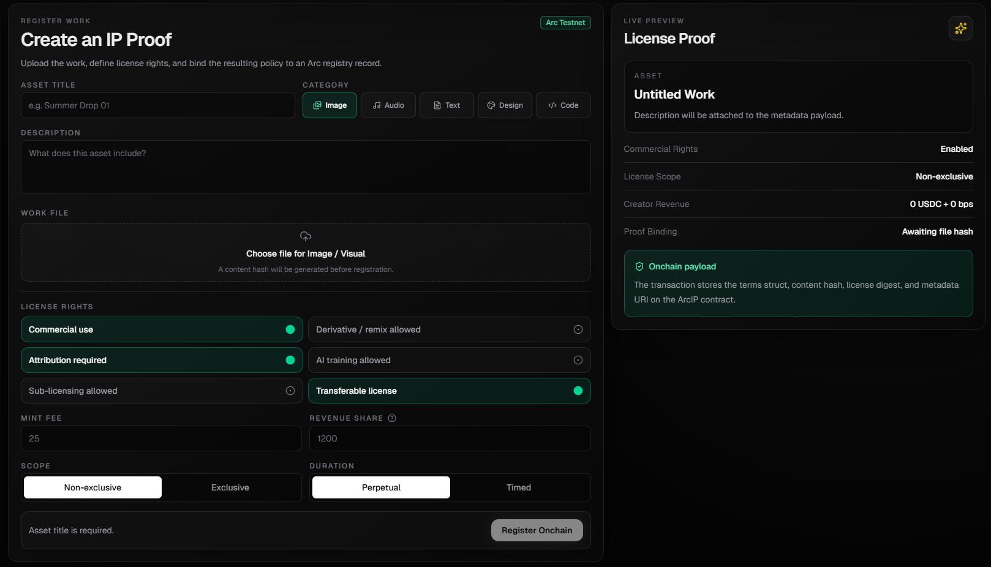Click the Arc Testnet badge
Image resolution: width=991 pixels, height=567 pixels.
coord(565,22)
